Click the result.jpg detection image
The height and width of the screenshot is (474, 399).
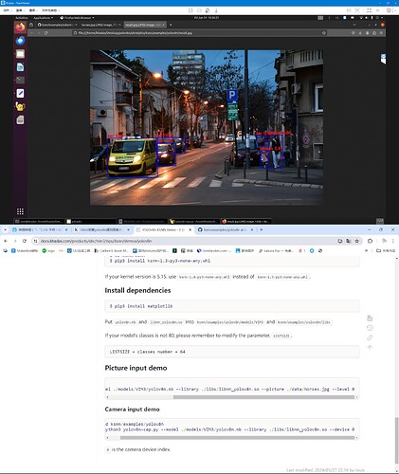tap(207, 127)
